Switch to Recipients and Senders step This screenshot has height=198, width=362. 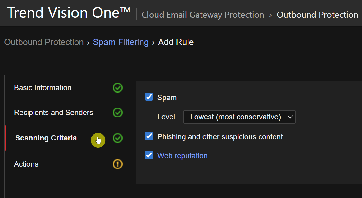pos(53,113)
